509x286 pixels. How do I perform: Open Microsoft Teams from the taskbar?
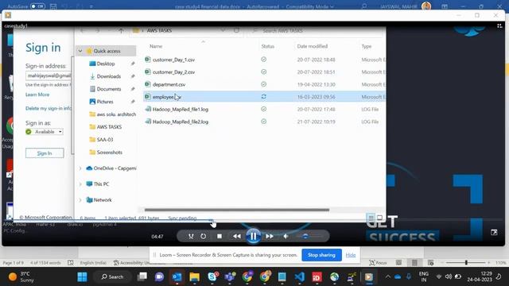coord(230,277)
